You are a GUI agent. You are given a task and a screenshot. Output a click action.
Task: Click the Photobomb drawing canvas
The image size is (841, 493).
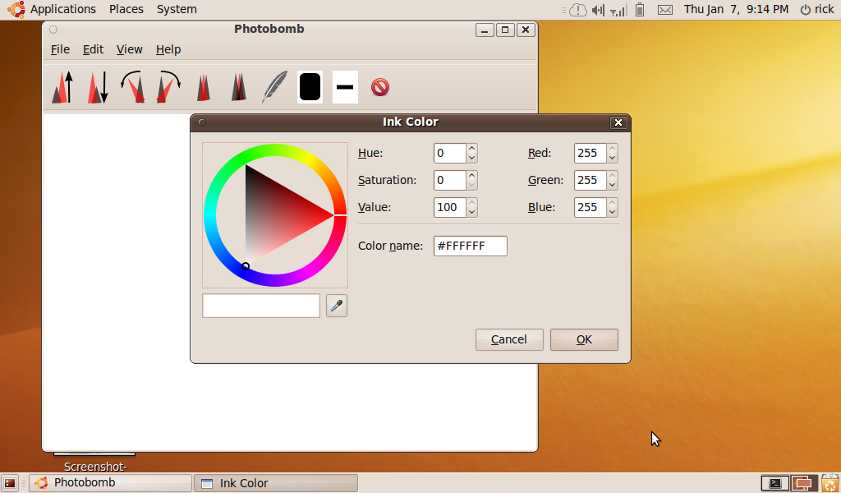117,282
